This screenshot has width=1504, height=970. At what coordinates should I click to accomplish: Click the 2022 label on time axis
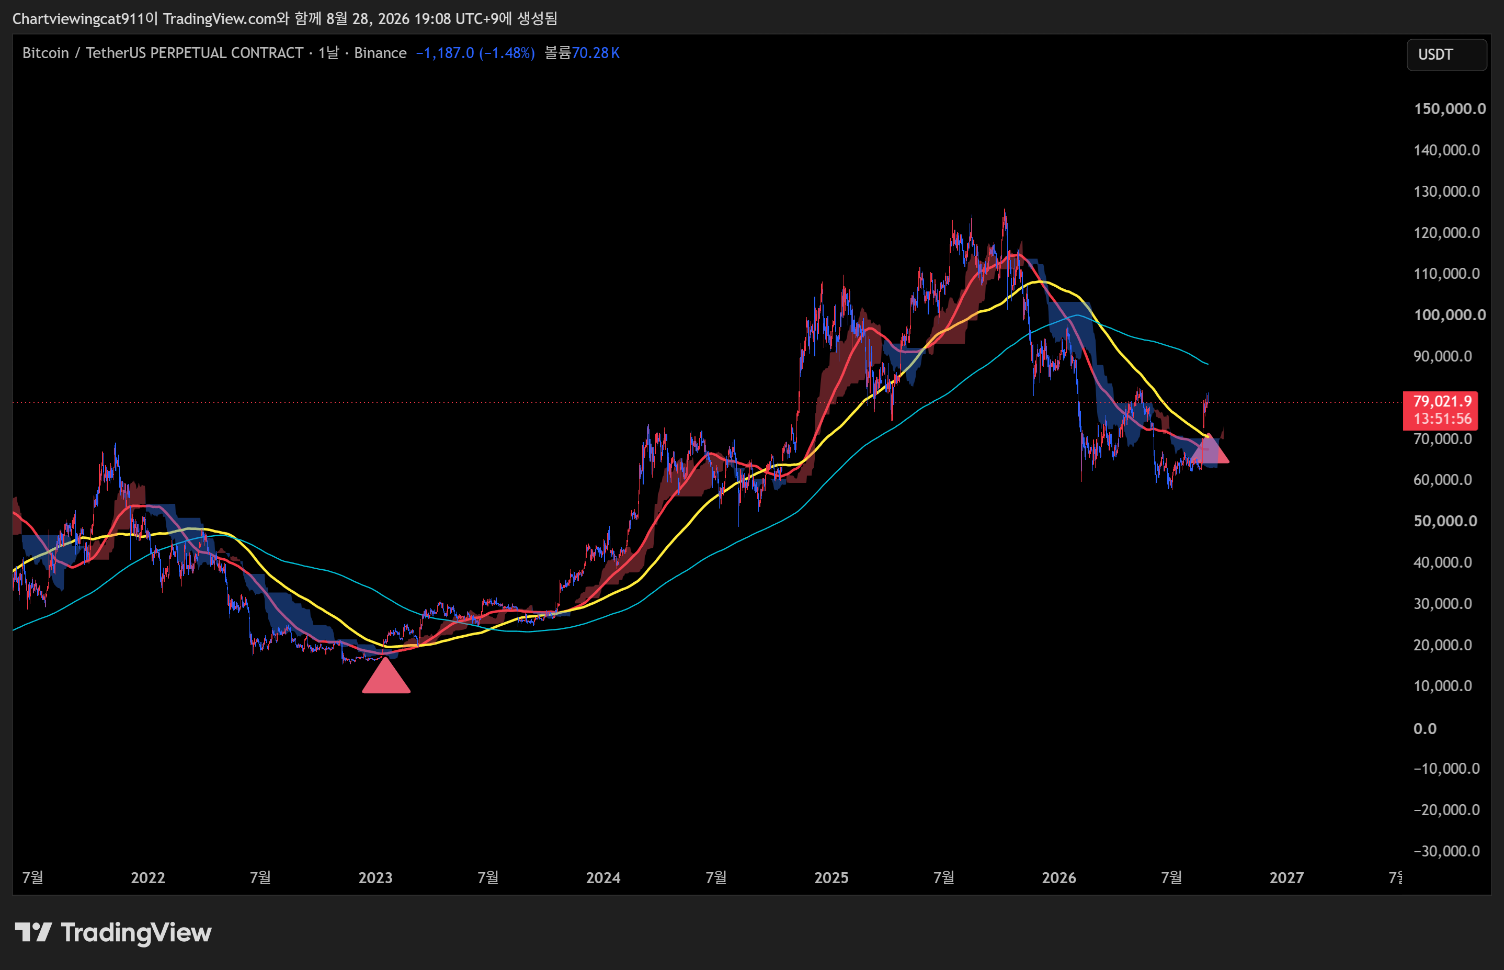click(148, 878)
